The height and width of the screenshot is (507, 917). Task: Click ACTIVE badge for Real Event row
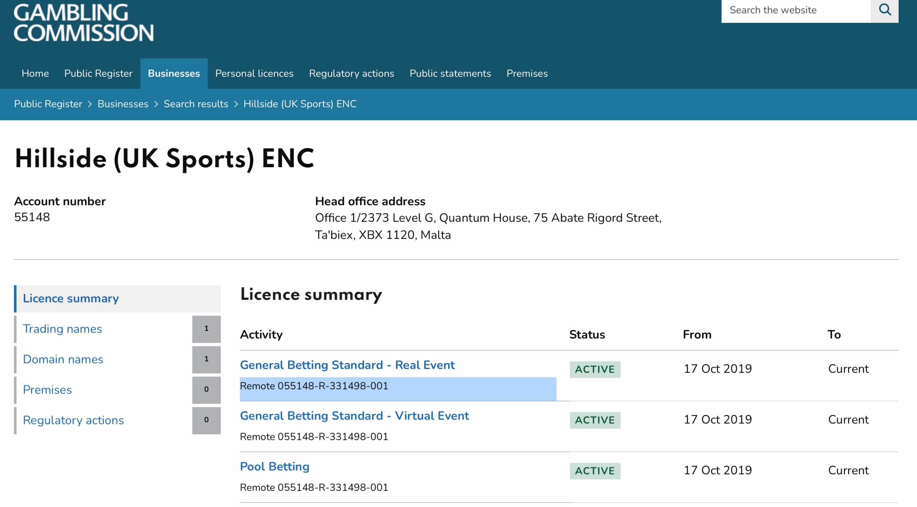coord(595,370)
